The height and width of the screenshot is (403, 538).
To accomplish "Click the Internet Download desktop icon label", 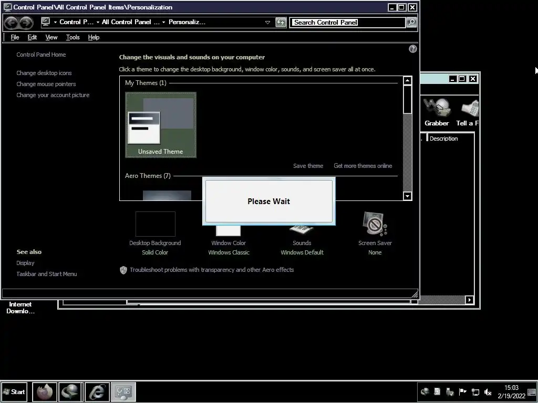I will (20, 307).
